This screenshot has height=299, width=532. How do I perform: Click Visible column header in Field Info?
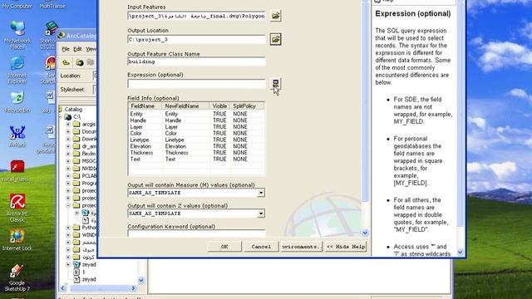point(219,106)
